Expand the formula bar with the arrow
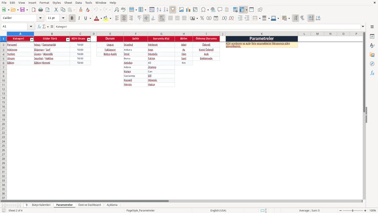Screen dimensions: 378x213 pos(363,27)
